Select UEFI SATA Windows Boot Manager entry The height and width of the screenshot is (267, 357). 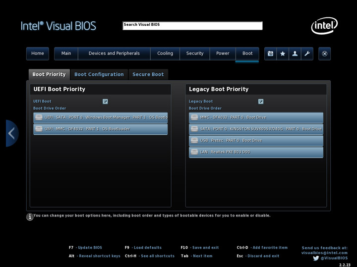(x=100, y=117)
